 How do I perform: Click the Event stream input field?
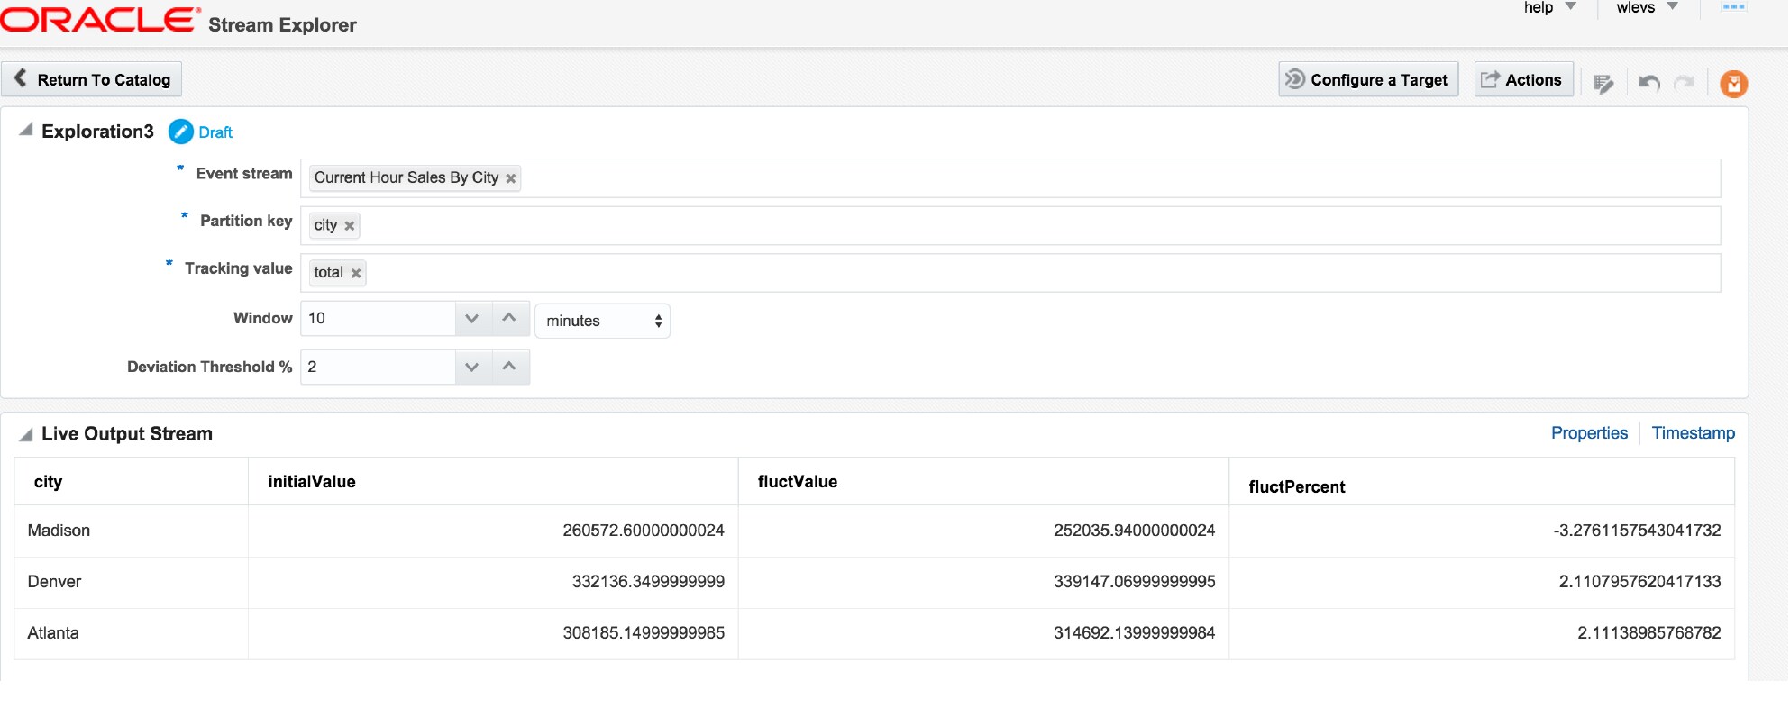pos(1010,178)
